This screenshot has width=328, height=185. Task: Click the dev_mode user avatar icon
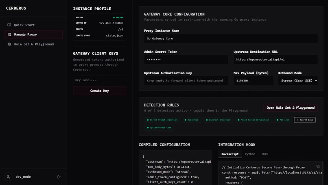[x=9, y=176]
